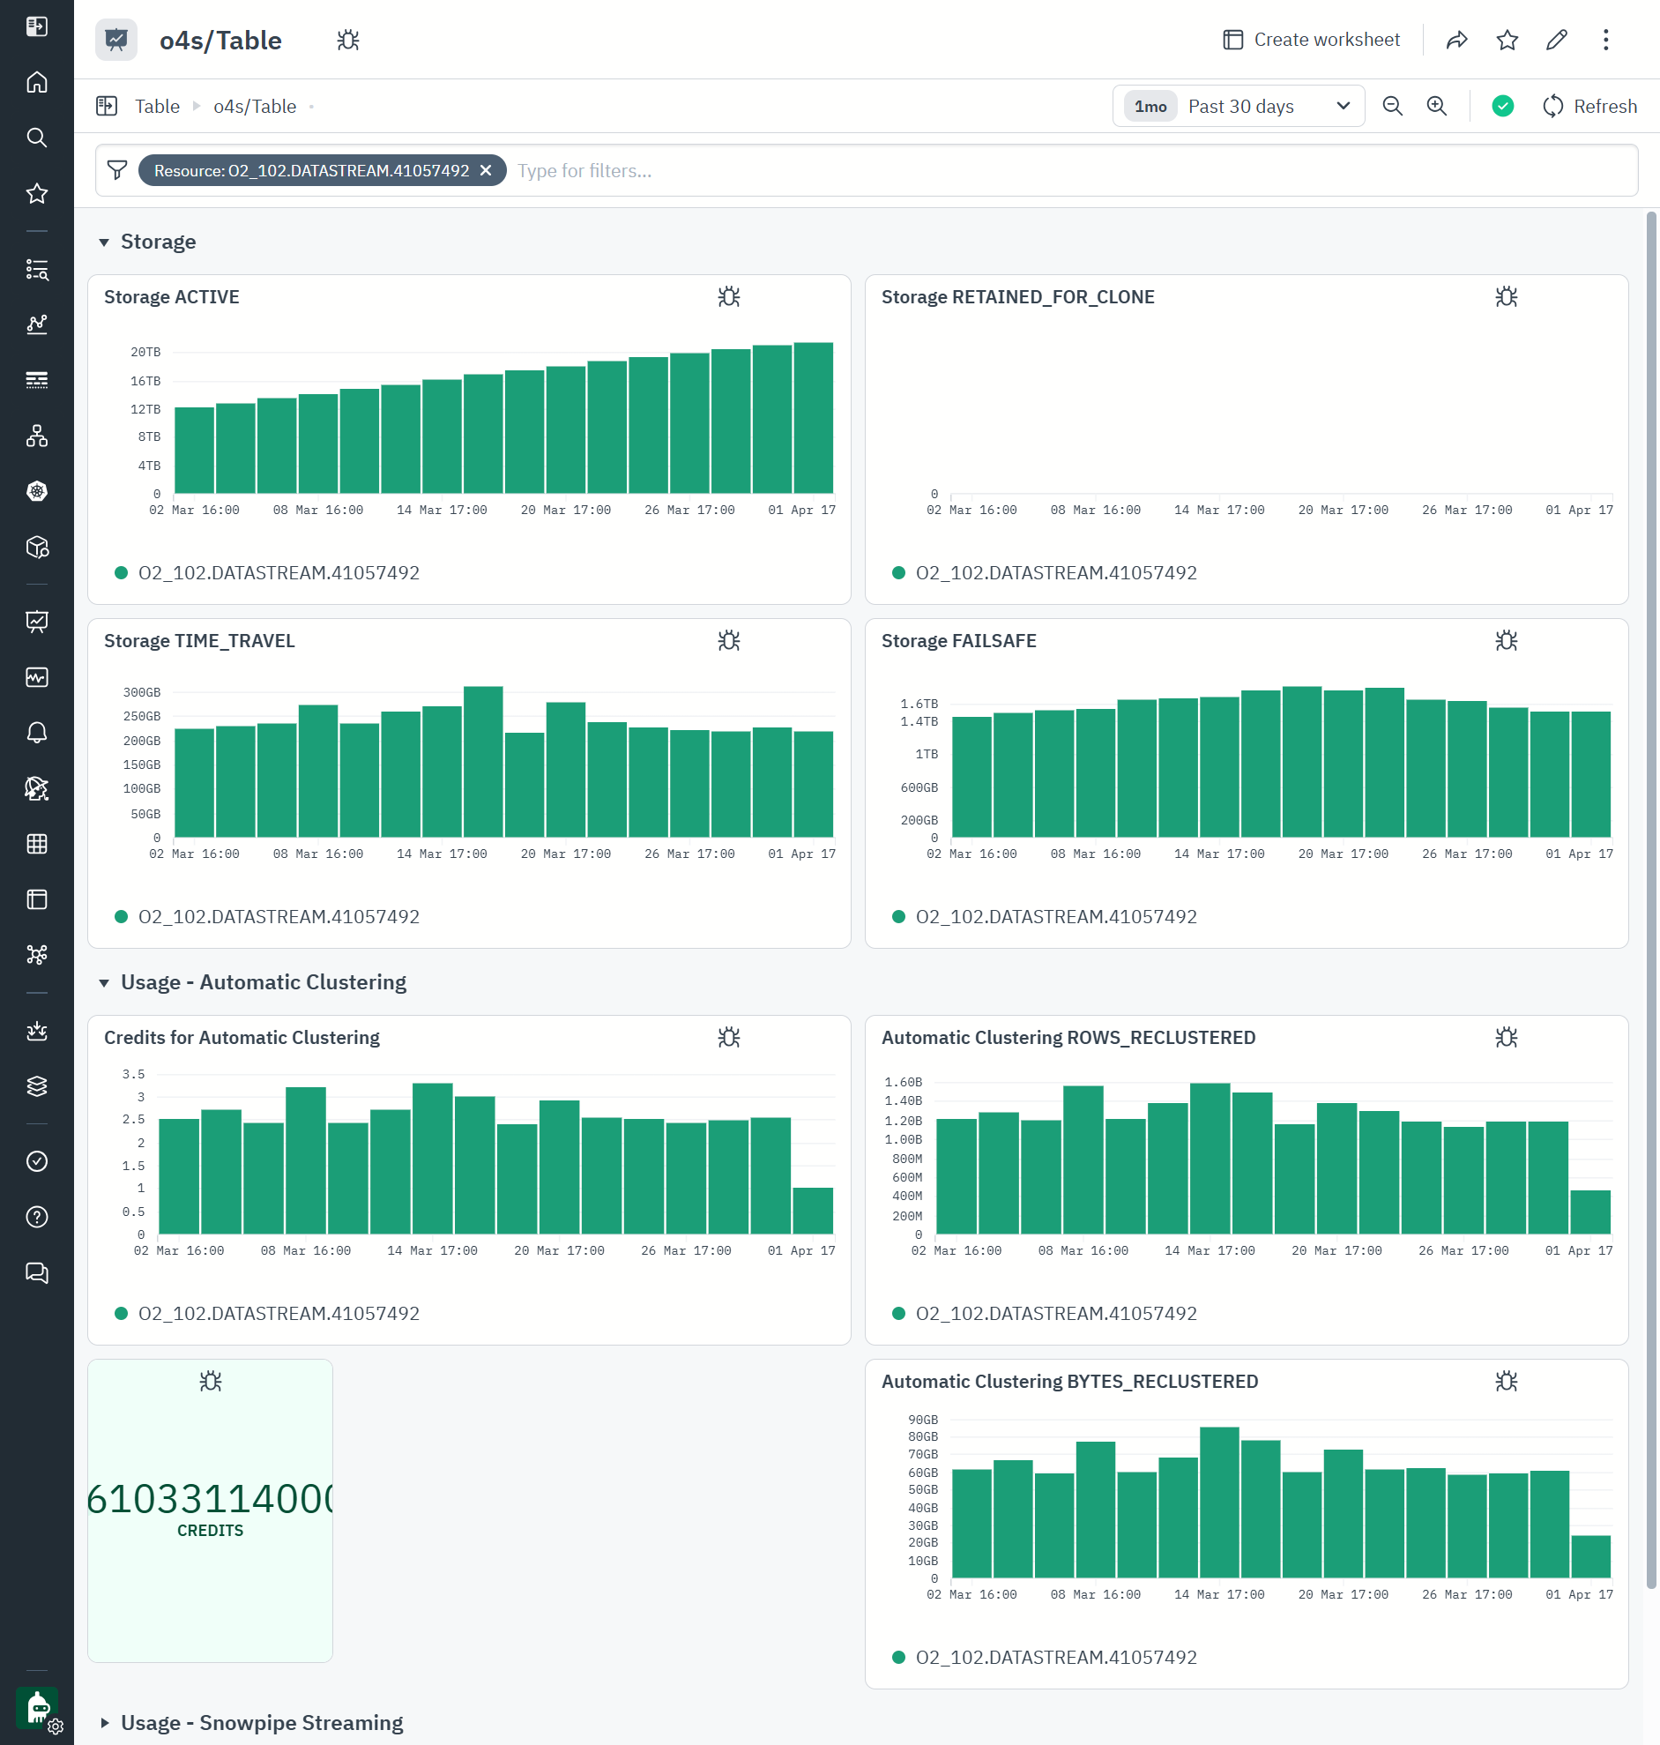Click the share arrow icon
The image size is (1660, 1745).
click(1456, 40)
